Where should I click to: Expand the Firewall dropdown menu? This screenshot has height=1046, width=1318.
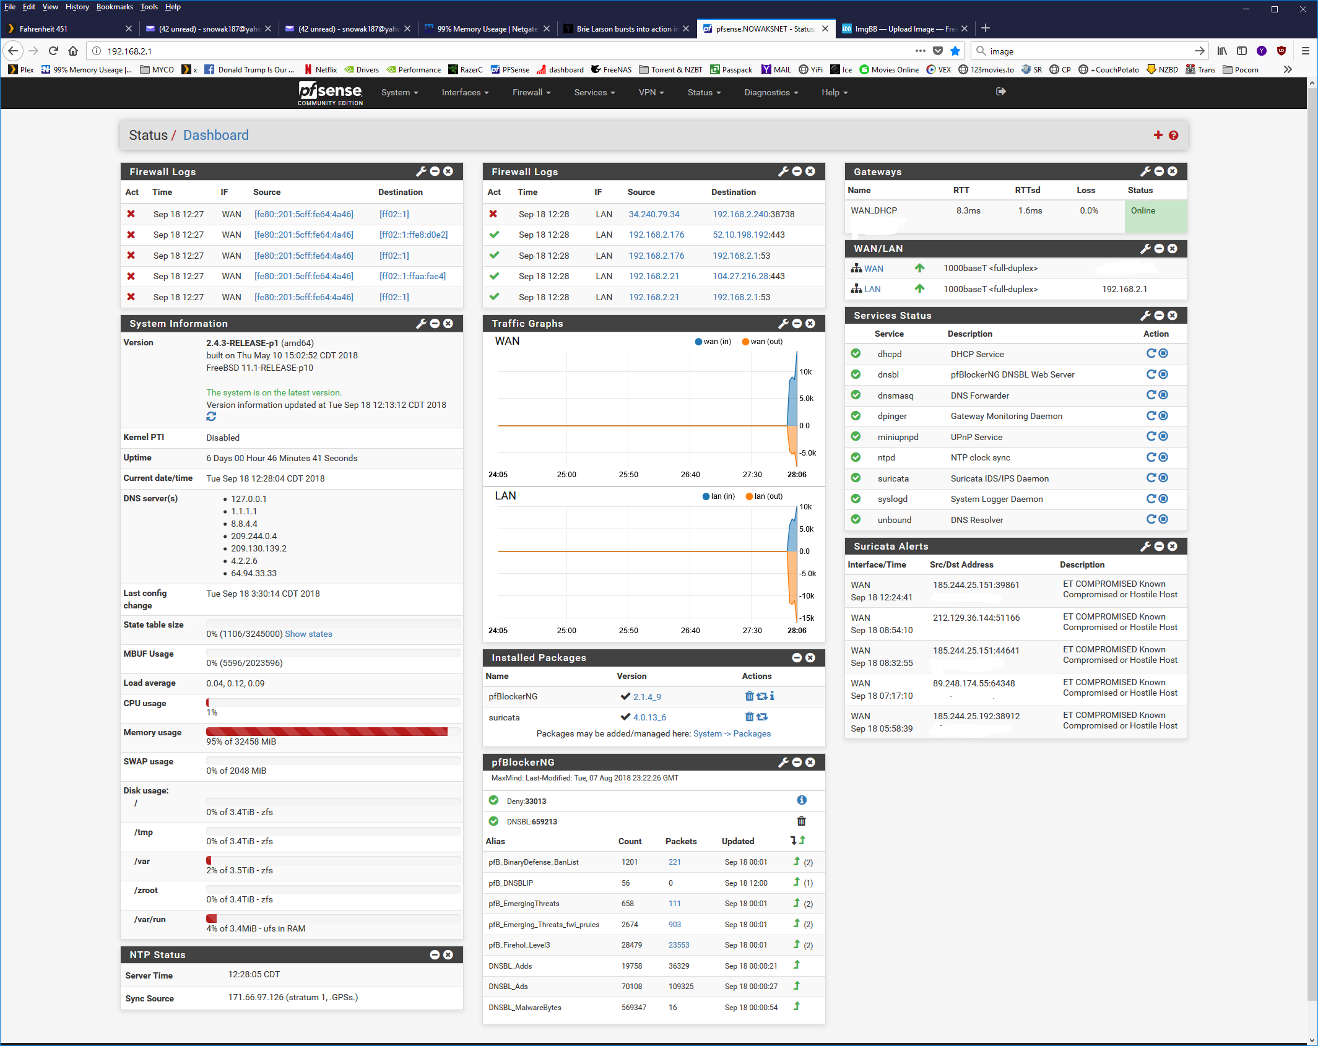tap(531, 92)
